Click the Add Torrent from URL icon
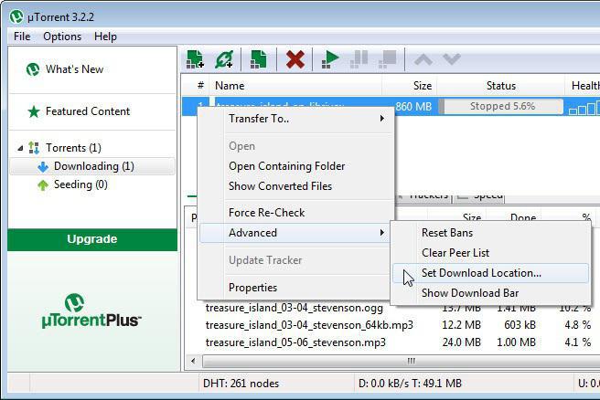 pyautogui.click(x=224, y=59)
